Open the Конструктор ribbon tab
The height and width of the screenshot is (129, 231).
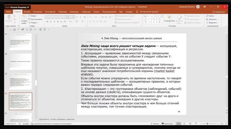coord(50,12)
